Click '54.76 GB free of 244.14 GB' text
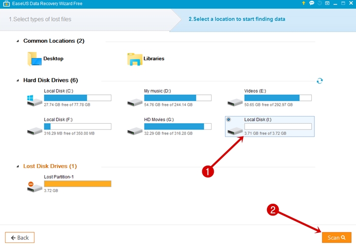This screenshot has height=246, width=356. click(168, 105)
